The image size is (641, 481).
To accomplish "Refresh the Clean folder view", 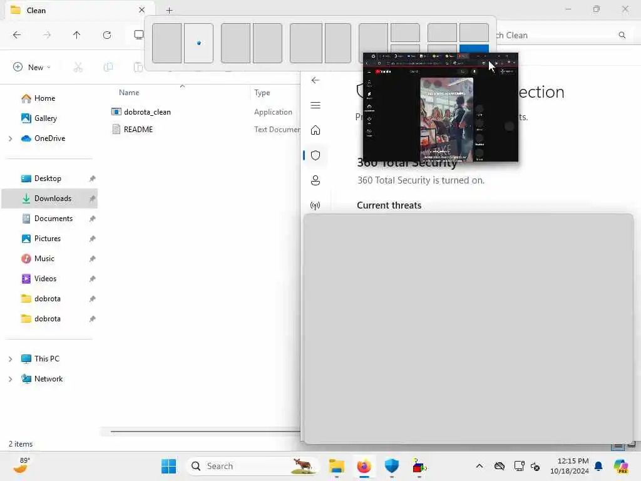I will tap(107, 35).
